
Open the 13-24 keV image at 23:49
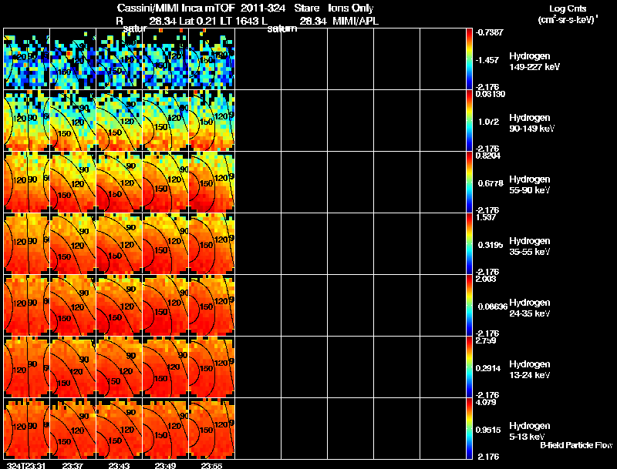point(165,367)
